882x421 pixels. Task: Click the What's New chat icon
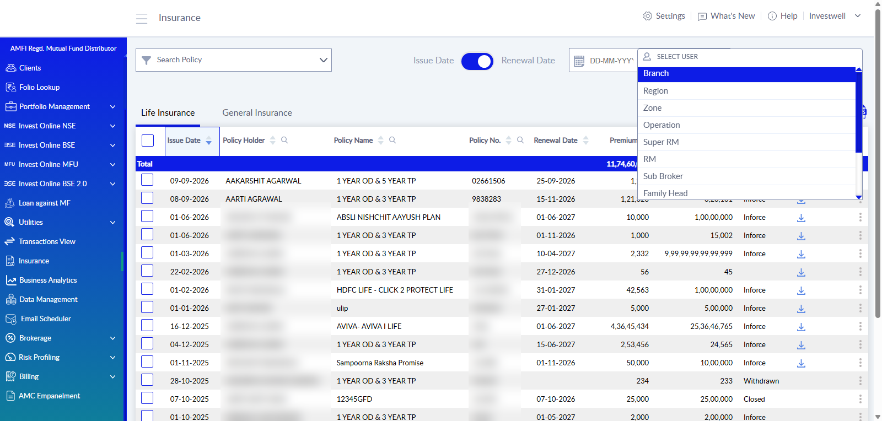point(702,17)
